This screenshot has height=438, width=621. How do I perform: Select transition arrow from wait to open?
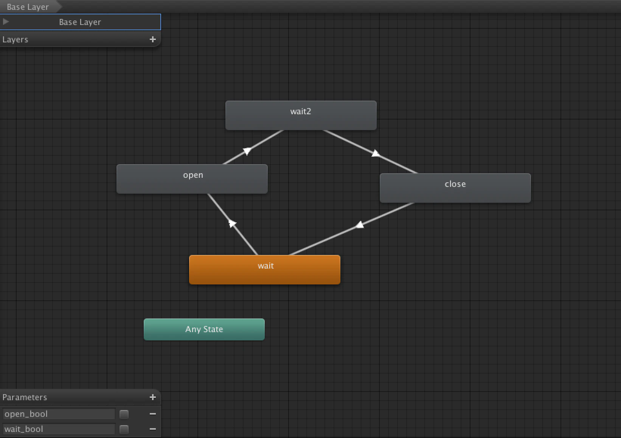pos(233,224)
